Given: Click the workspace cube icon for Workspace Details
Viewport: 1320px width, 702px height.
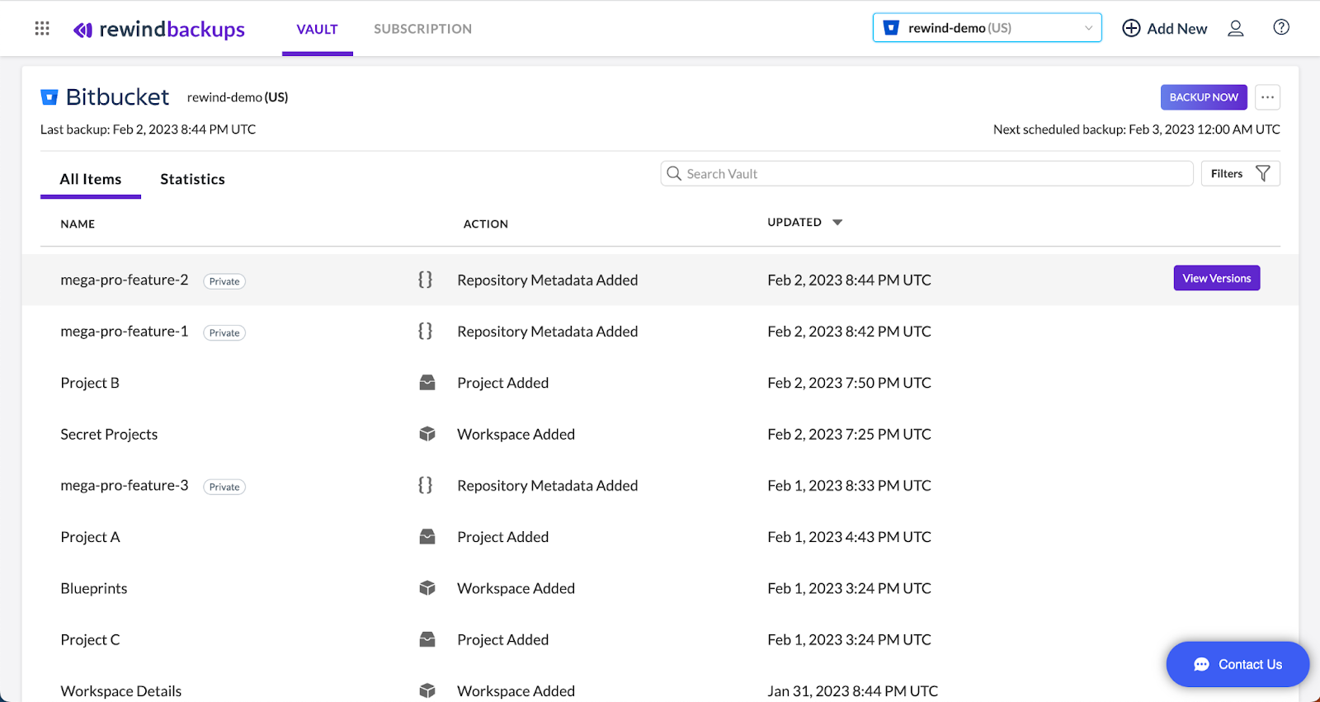Looking at the screenshot, I should [427, 690].
